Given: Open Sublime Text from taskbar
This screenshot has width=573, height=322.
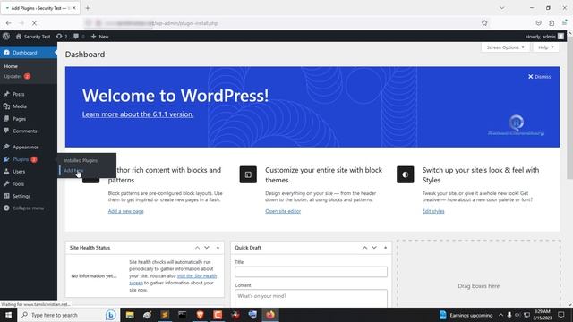Looking at the screenshot, I should coord(165,315).
